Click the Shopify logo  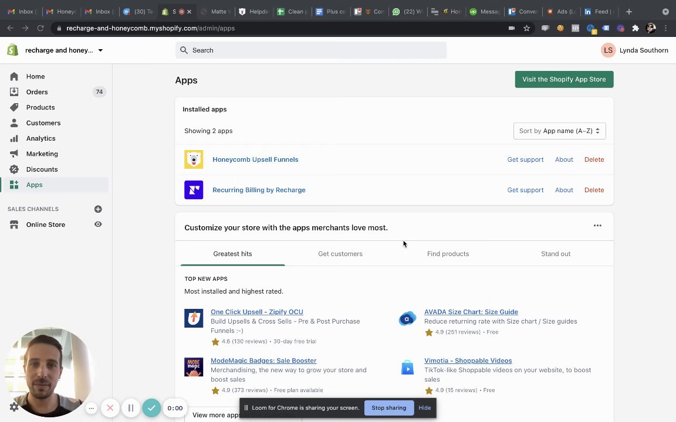[12, 50]
